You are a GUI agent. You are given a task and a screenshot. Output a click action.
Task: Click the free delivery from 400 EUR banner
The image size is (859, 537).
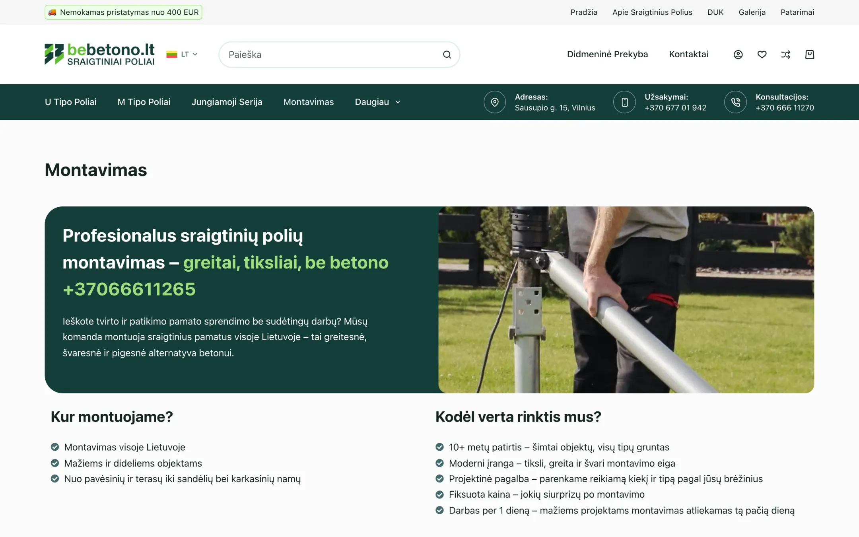123,12
